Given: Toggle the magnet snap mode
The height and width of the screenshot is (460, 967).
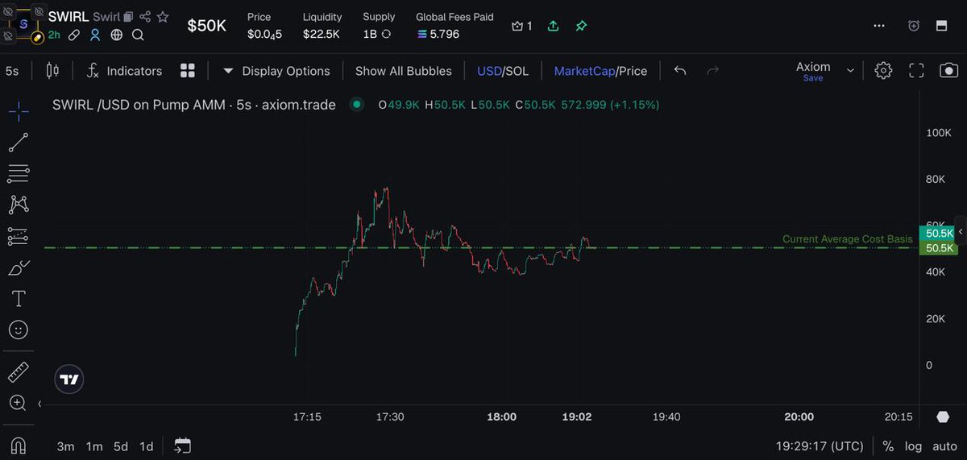Looking at the screenshot, I should click(19, 445).
